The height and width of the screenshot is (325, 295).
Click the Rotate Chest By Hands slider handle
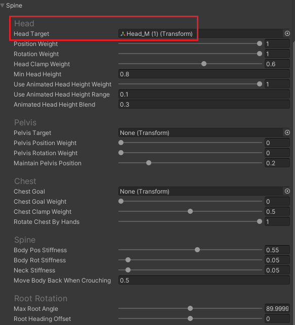pos(259,221)
